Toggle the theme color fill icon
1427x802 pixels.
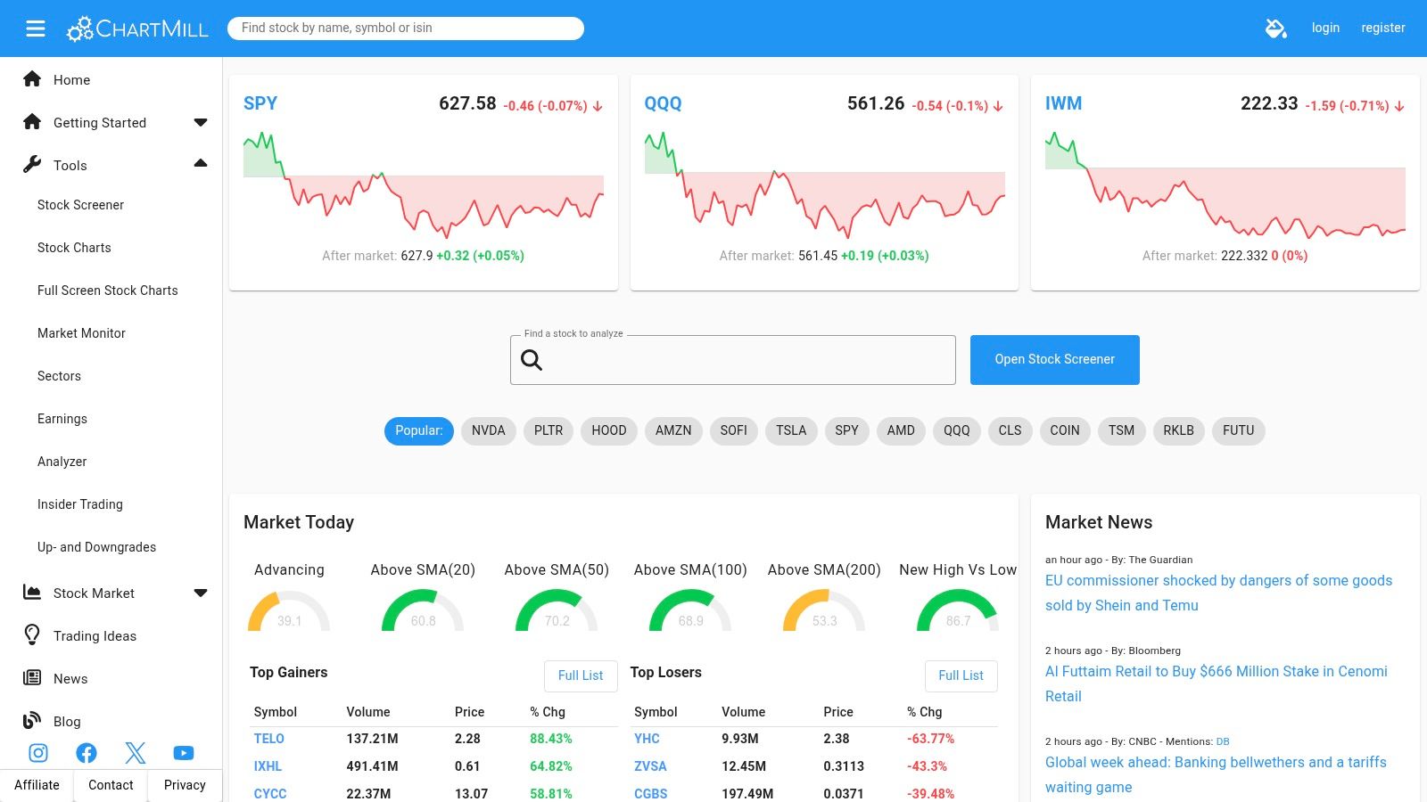tap(1276, 29)
